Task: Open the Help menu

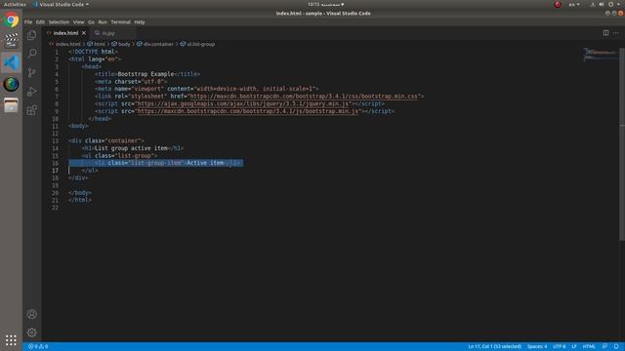Action: pos(140,21)
